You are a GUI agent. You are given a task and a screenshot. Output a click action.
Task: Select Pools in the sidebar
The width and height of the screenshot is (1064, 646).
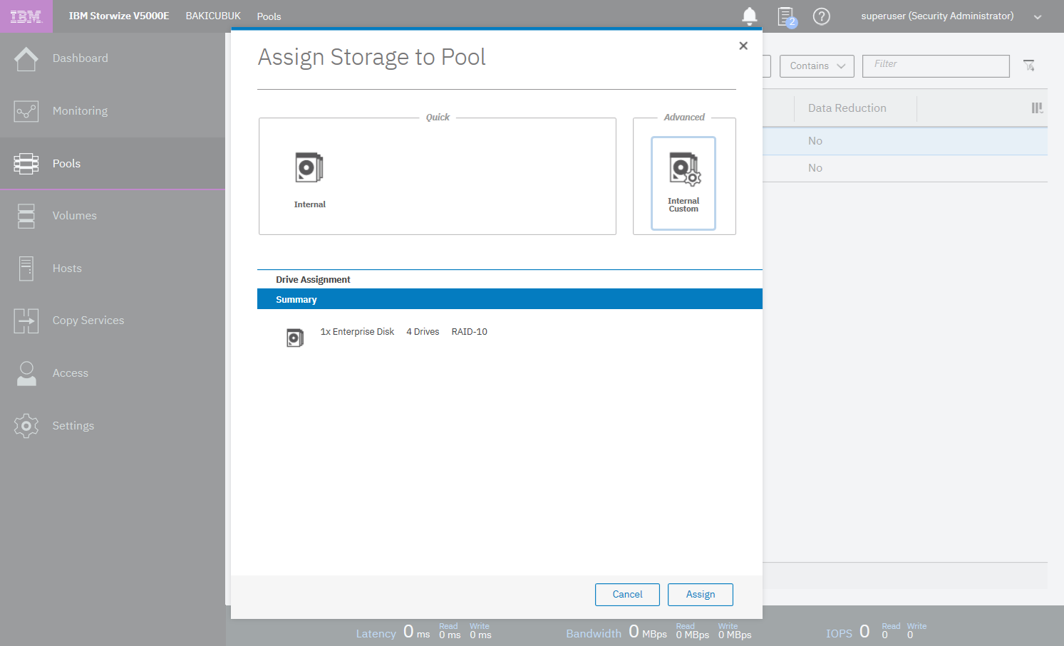[x=67, y=164]
